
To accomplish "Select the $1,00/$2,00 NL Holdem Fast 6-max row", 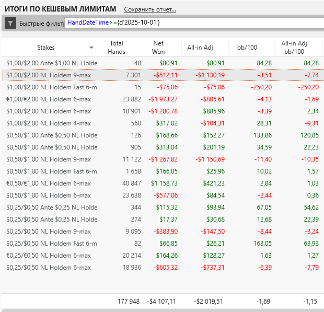I will [52, 87].
